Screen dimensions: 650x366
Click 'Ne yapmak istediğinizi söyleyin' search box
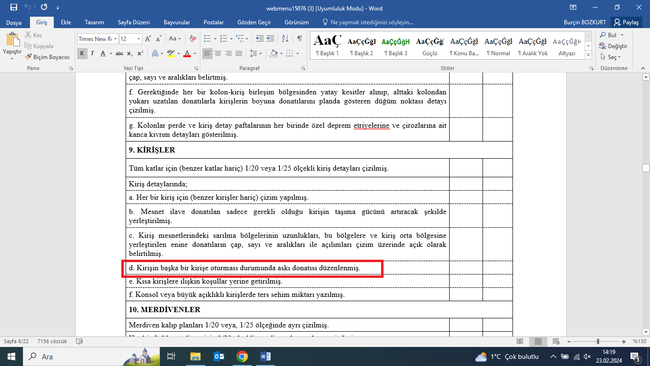368,22
